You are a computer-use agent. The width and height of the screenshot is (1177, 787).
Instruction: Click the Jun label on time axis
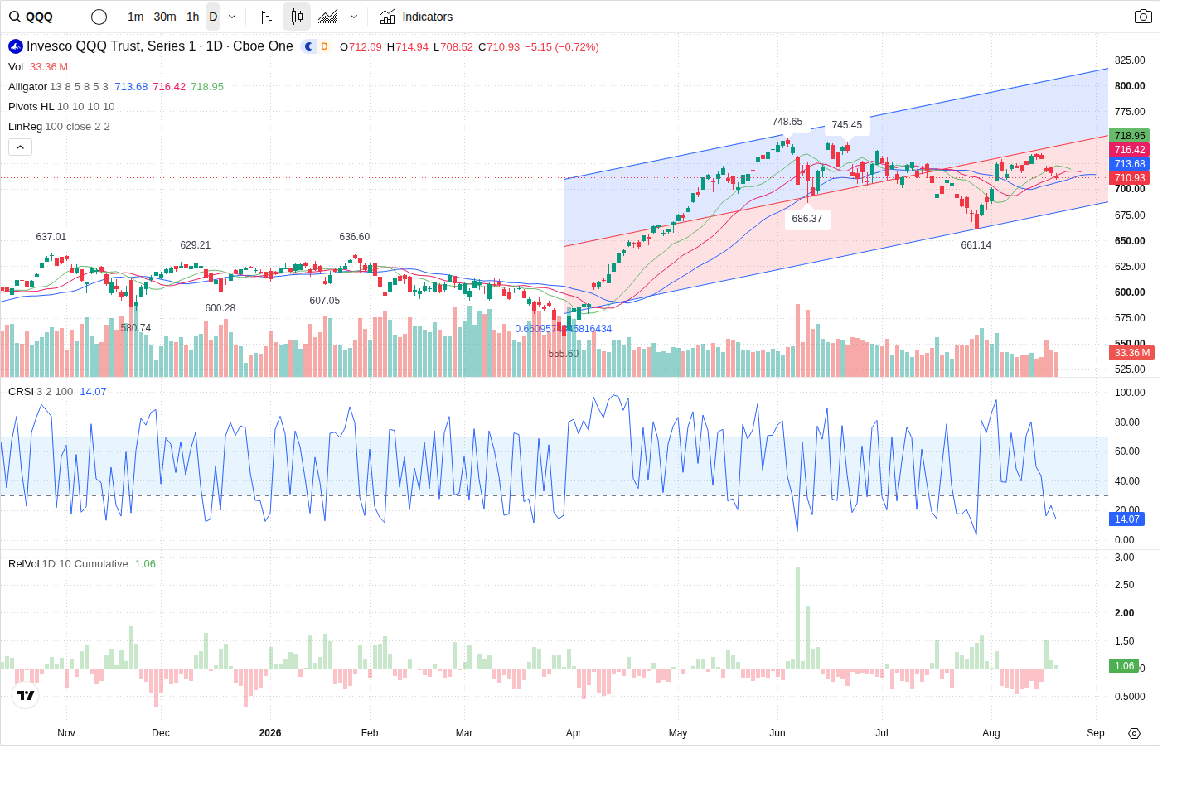coord(777,733)
